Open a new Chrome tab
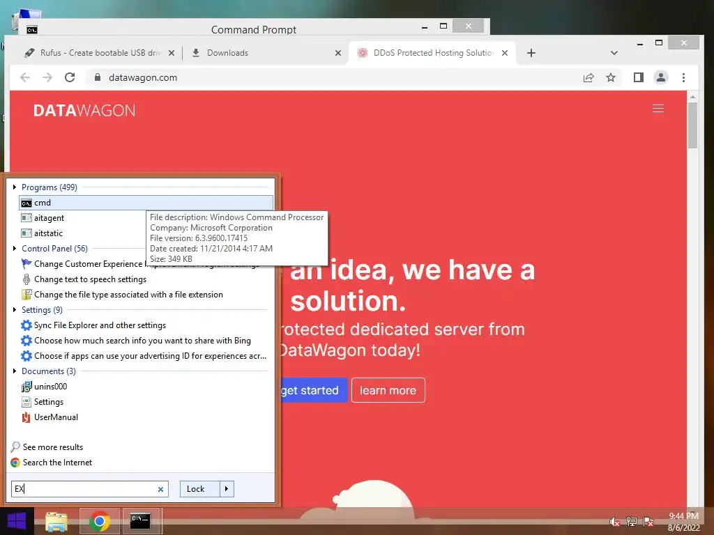The height and width of the screenshot is (535, 714). [x=531, y=53]
